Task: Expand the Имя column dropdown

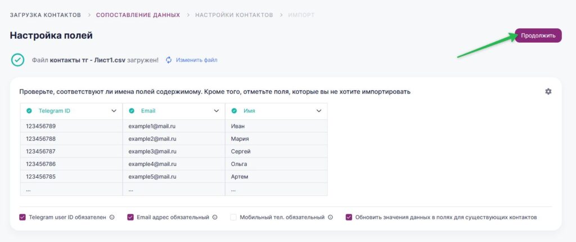Action: pos(319,111)
